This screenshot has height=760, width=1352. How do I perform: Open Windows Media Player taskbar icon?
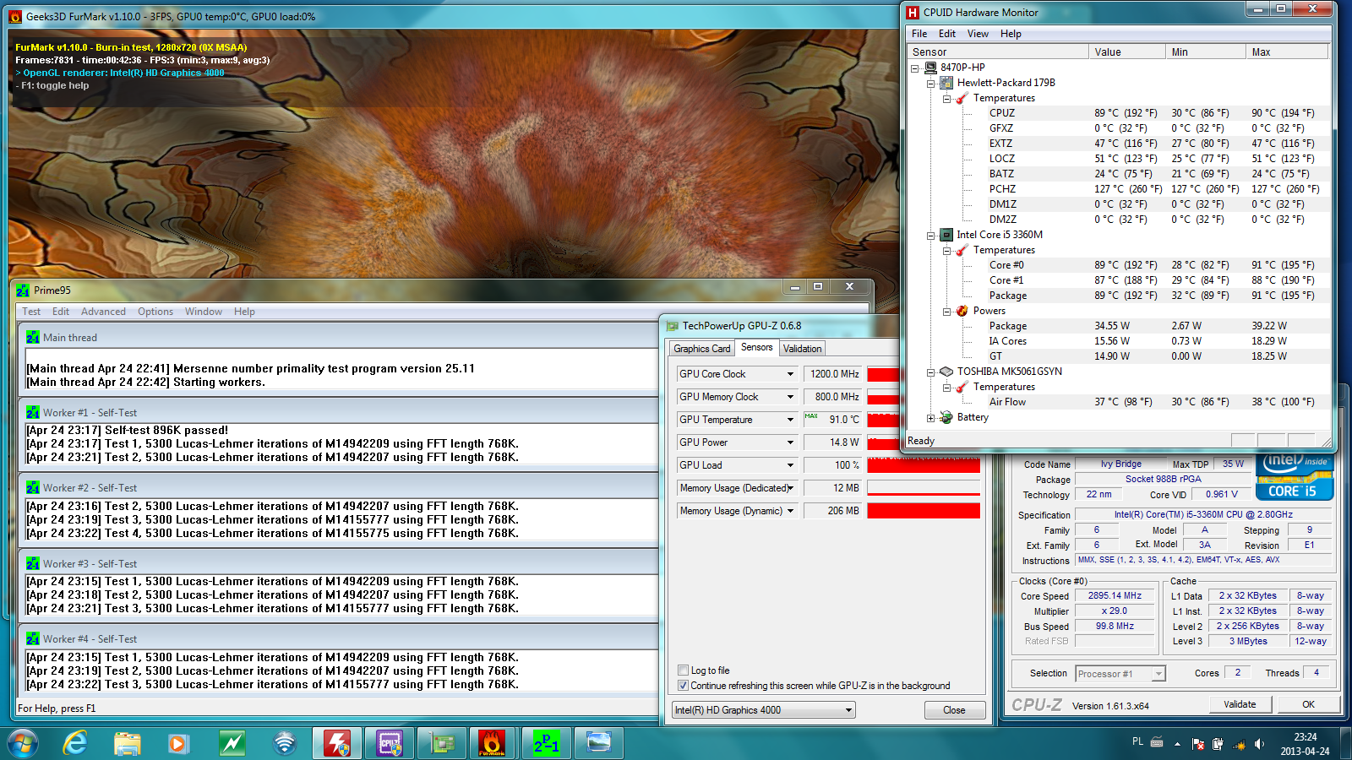178,743
